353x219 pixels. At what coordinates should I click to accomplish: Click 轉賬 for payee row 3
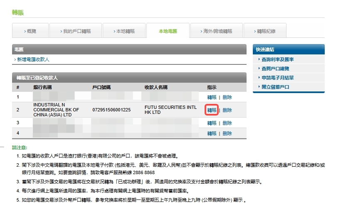(212, 123)
